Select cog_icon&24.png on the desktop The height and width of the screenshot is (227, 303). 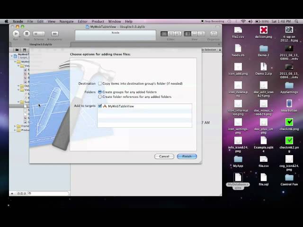[x=289, y=163]
